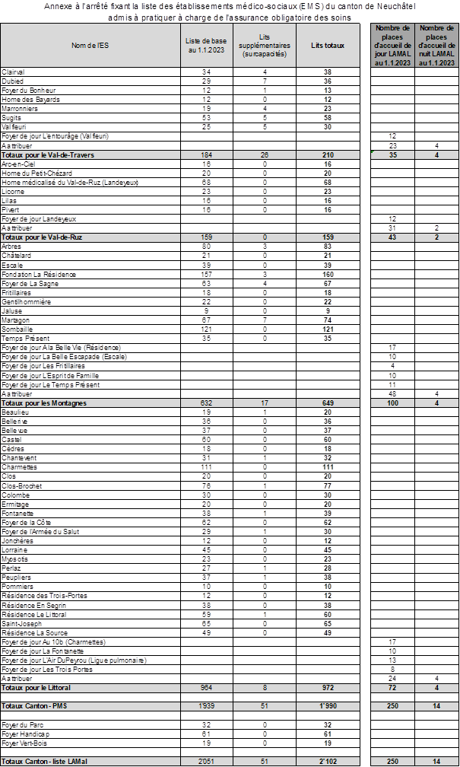Select 'Résidence En Segrin'
This screenshot has height=767, width=460.
click(x=33, y=605)
